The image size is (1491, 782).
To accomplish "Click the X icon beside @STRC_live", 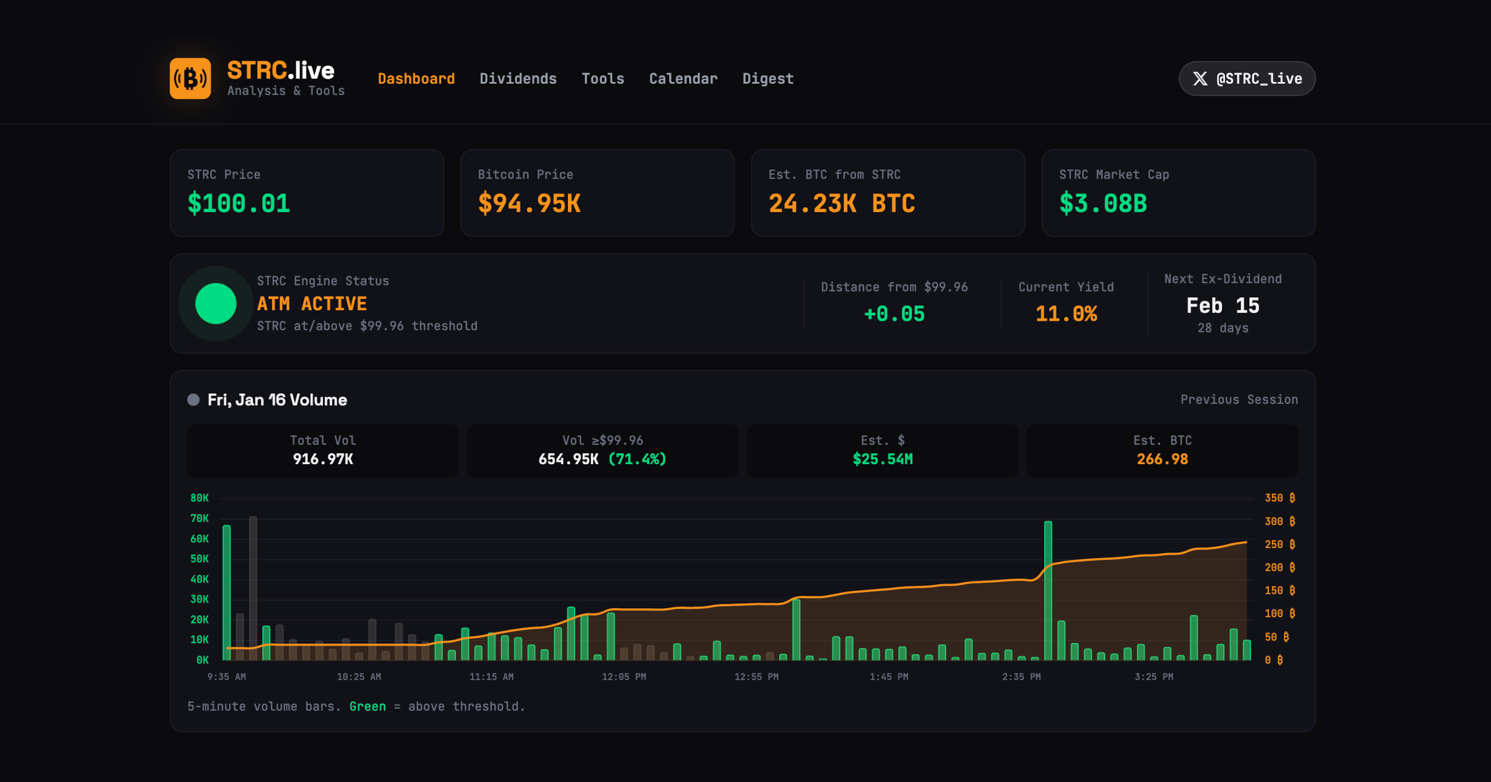I will [x=1200, y=79].
